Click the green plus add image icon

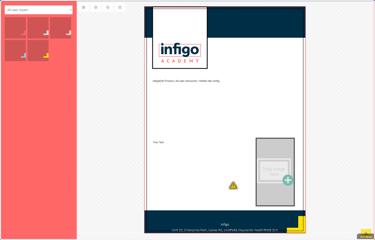(x=288, y=180)
